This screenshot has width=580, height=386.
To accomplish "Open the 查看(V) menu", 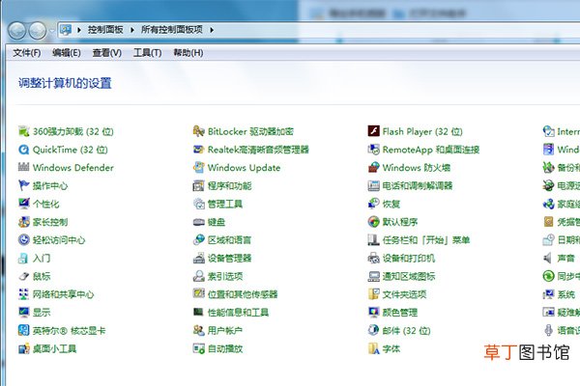I will point(107,53).
